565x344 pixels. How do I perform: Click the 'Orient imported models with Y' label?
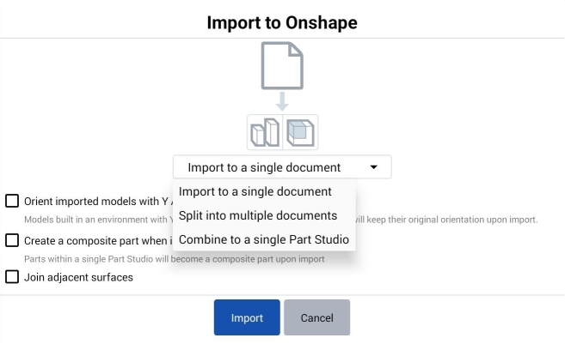coord(95,202)
